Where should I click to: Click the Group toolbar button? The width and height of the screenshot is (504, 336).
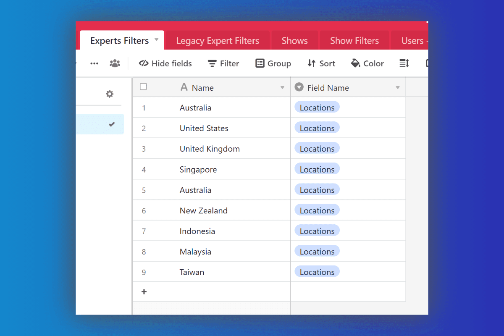tap(273, 63)
